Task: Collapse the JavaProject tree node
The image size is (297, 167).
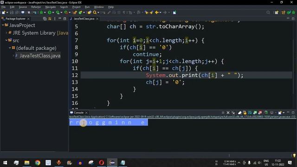Action: pos(3,25)
